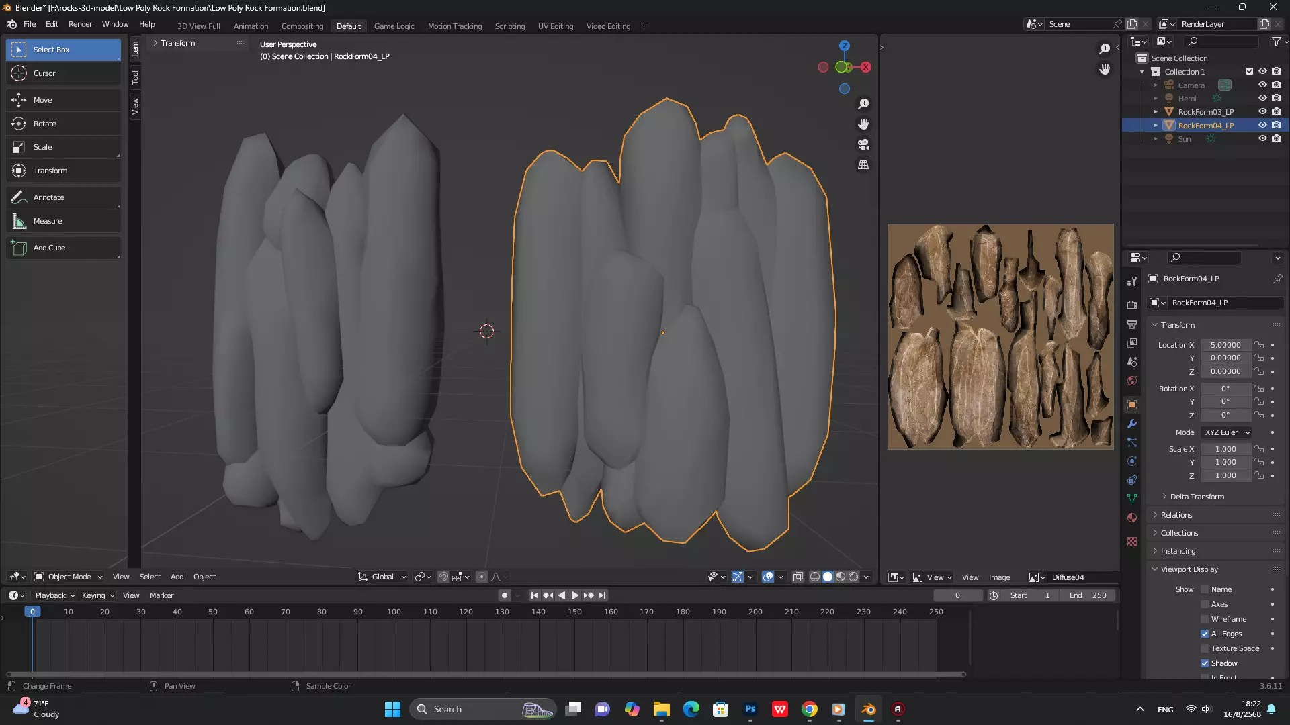This screenshot has height=725, width=1290.
Task: Open the Render menu
Action: [x=80, y=24]
